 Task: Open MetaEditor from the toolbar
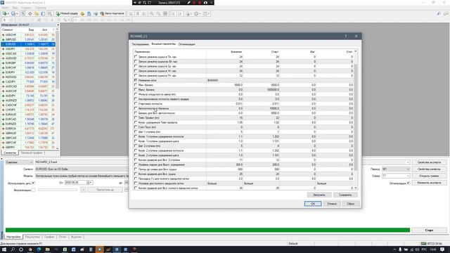point(82,13)
